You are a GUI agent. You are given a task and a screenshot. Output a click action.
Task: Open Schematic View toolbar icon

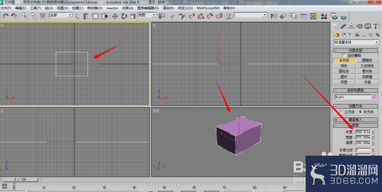pyautogui.click(x=313, y=16)
